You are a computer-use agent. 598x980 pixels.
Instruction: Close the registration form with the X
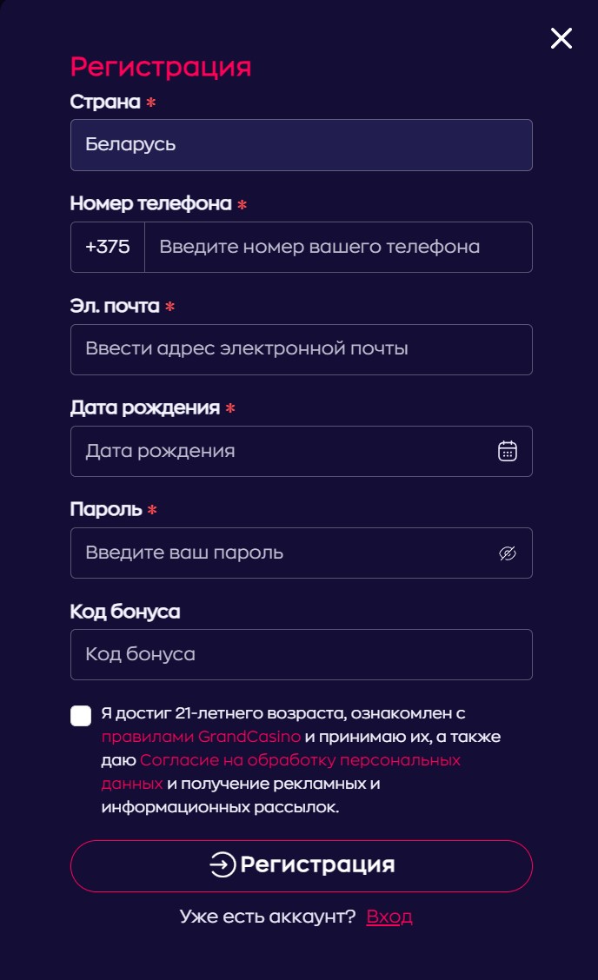tap(561, 38)
